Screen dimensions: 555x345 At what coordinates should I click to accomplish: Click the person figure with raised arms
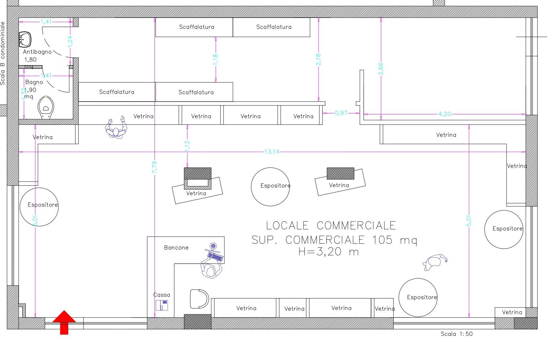[116, 128]
